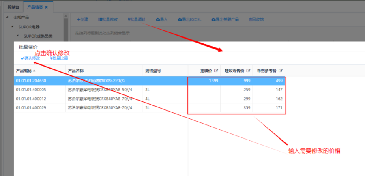
Task: Click 导出关联产品 export button
Action: (x=225, y=19)
